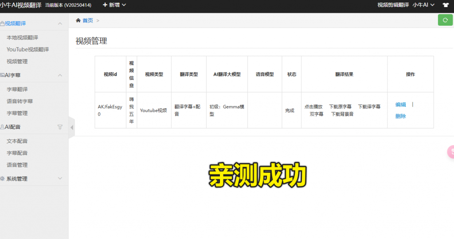Viewport: 454px width, 239px height.
Task: Go to 字幕翻译 page
Action: pos(17,89)
